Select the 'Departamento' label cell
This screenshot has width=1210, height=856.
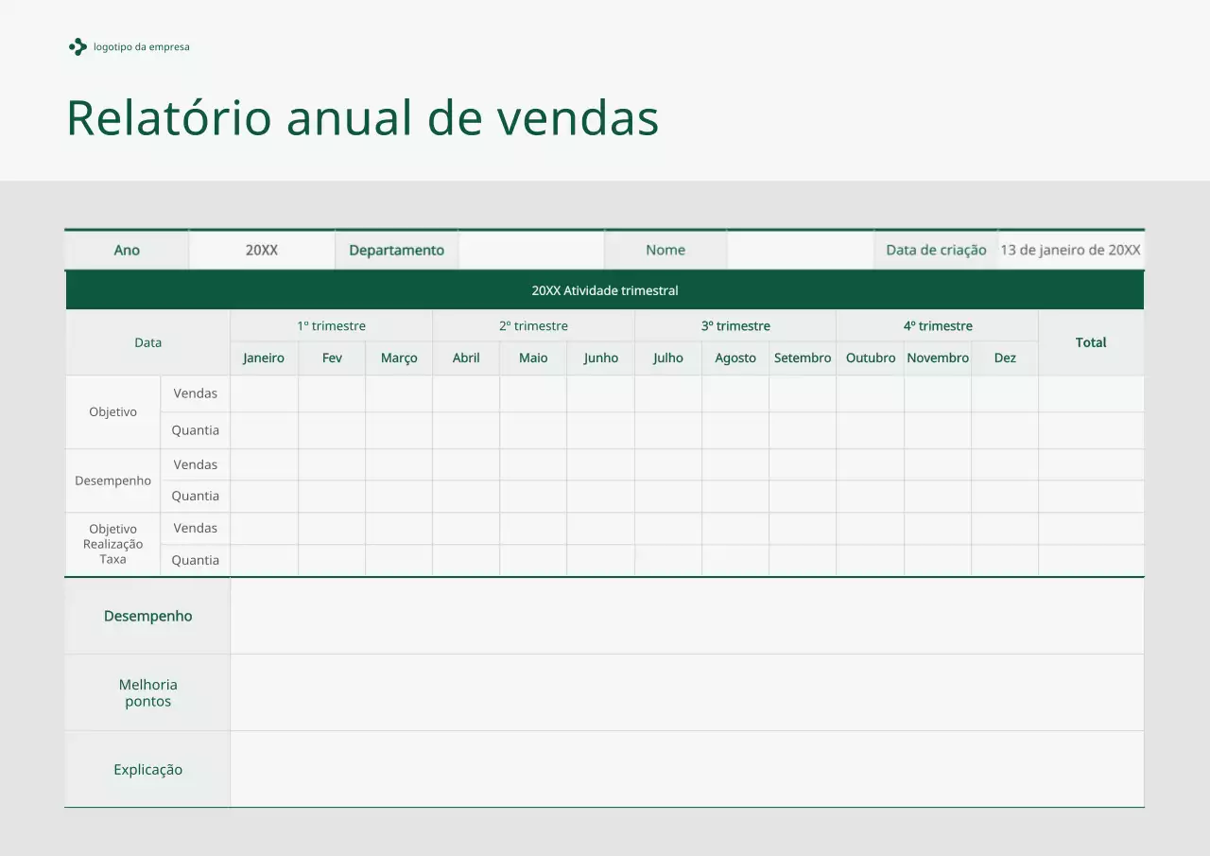[396, 250]
